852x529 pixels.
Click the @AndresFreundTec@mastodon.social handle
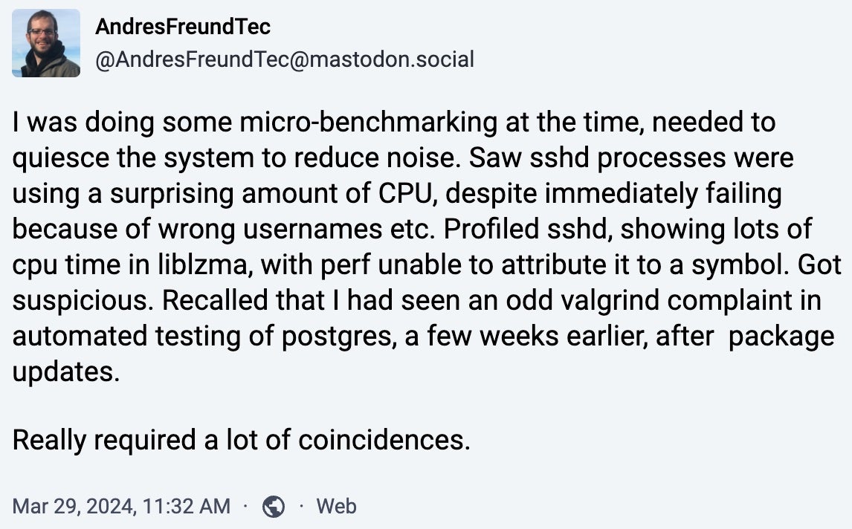click(x=285, y=59)
